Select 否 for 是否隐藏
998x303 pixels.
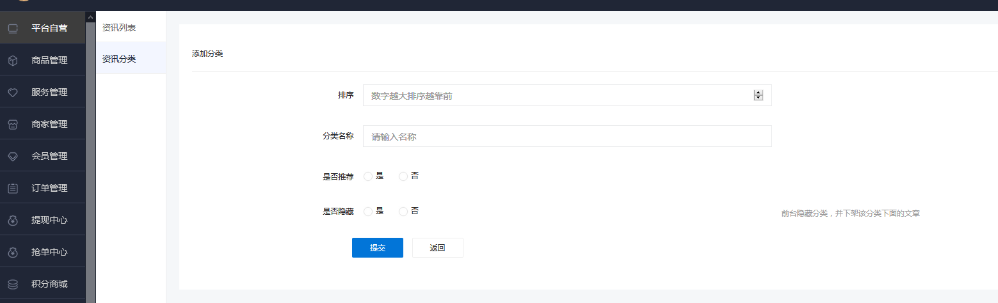point(403,212)
